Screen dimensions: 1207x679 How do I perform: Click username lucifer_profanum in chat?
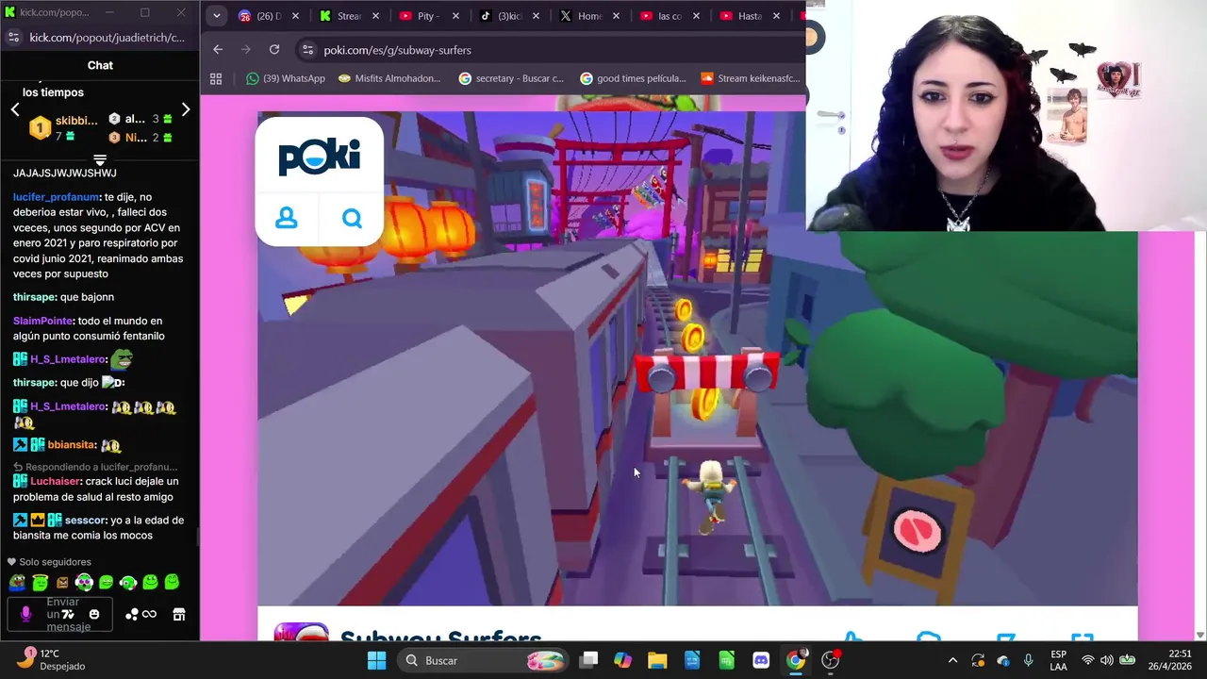coord(56,197)
